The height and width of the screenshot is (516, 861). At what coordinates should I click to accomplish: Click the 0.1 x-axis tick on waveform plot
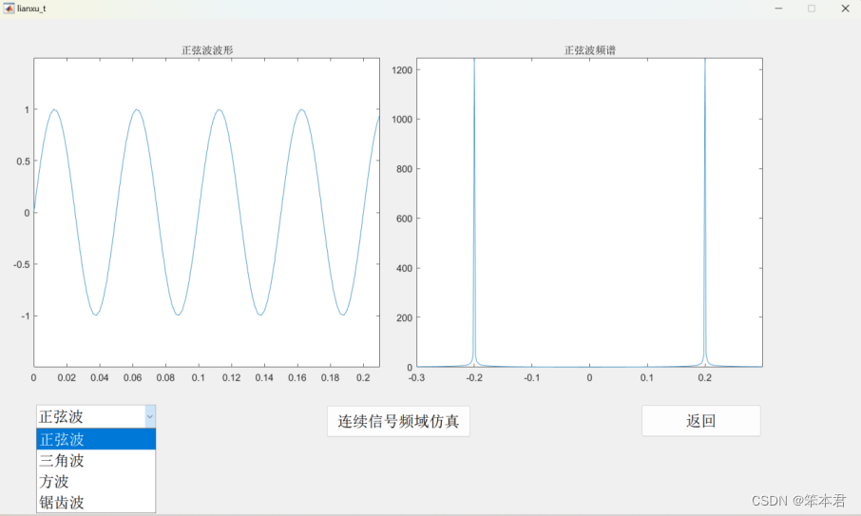[199, 377]
